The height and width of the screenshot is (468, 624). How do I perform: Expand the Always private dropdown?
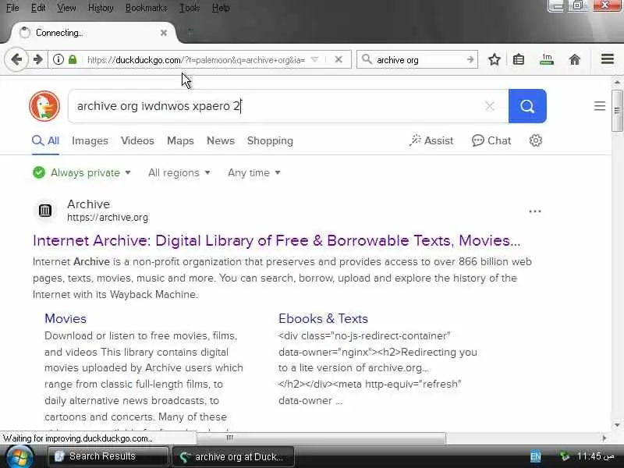[82, 172]
